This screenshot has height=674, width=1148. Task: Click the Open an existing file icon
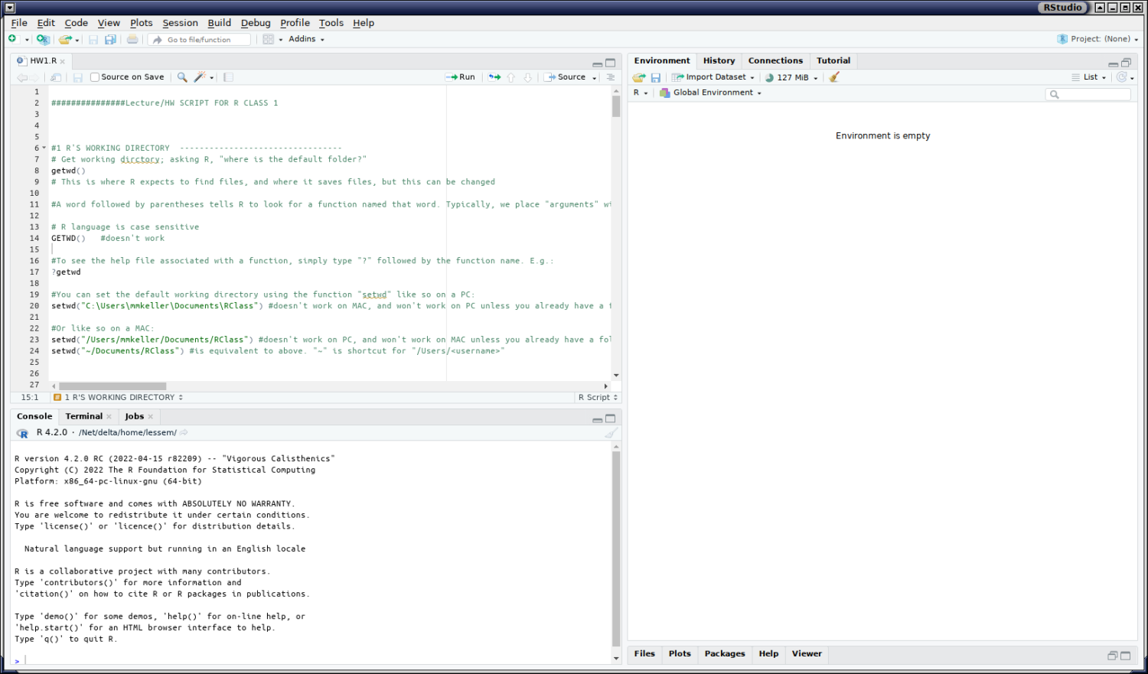pyautogui.click(x=65, y=39)
